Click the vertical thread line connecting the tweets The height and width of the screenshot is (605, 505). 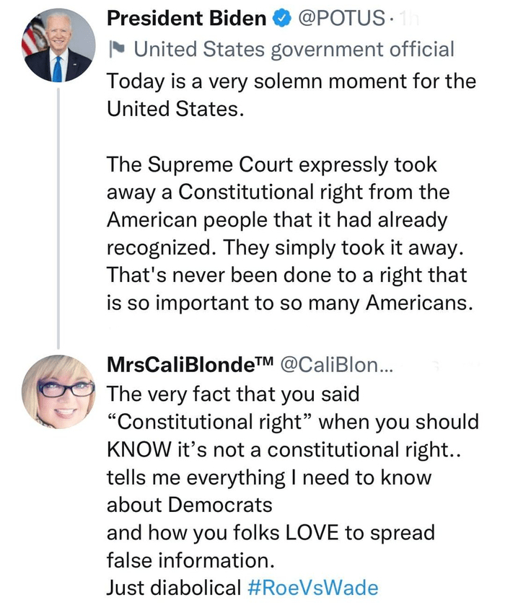click(58, 216)
